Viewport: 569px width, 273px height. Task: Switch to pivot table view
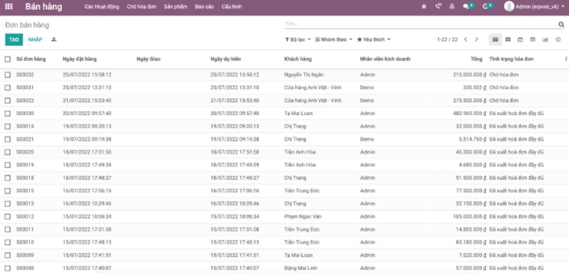tap(532, 40)
